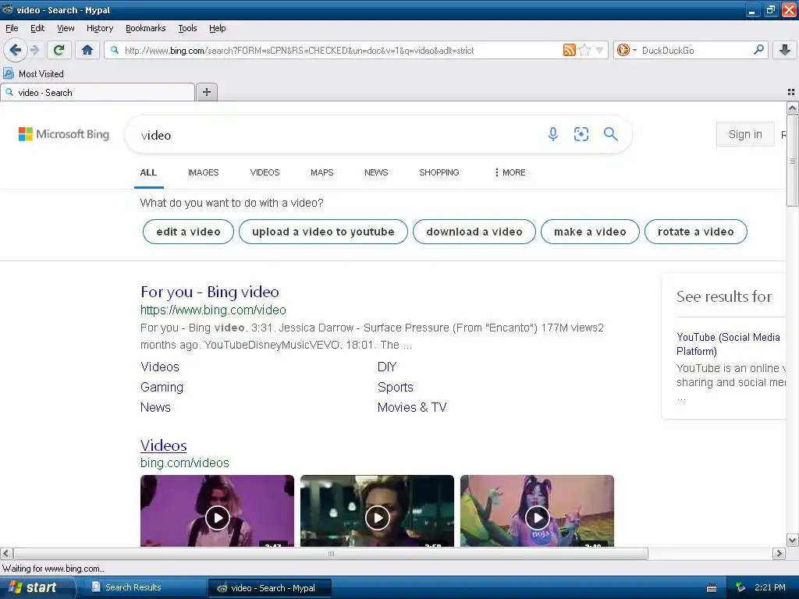This screenshot has height=599, width=799.
Task: Play the first purple video thumbnail
Action: [217, 511]
